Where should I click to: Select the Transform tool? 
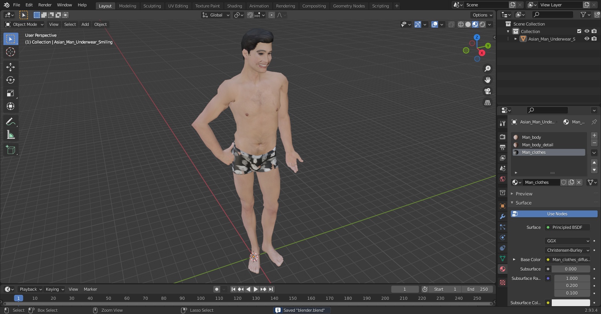(11, 107)
